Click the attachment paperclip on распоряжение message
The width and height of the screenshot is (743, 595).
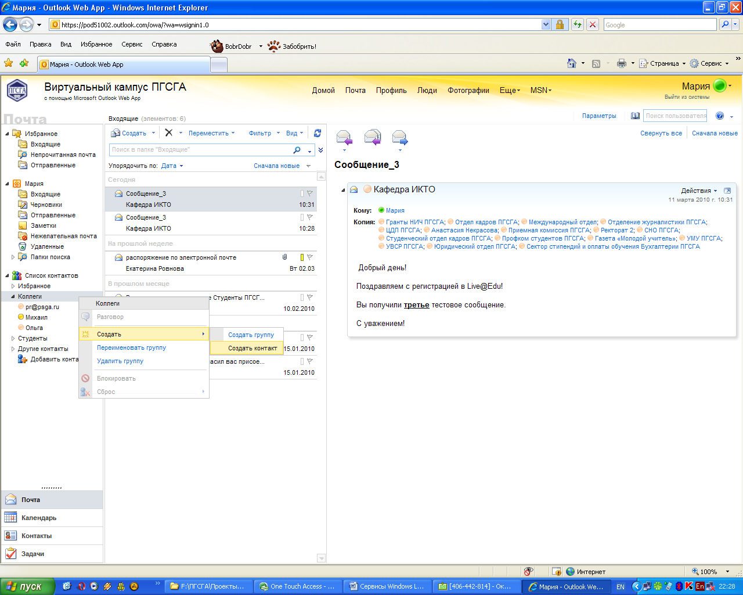coord(285,257)
